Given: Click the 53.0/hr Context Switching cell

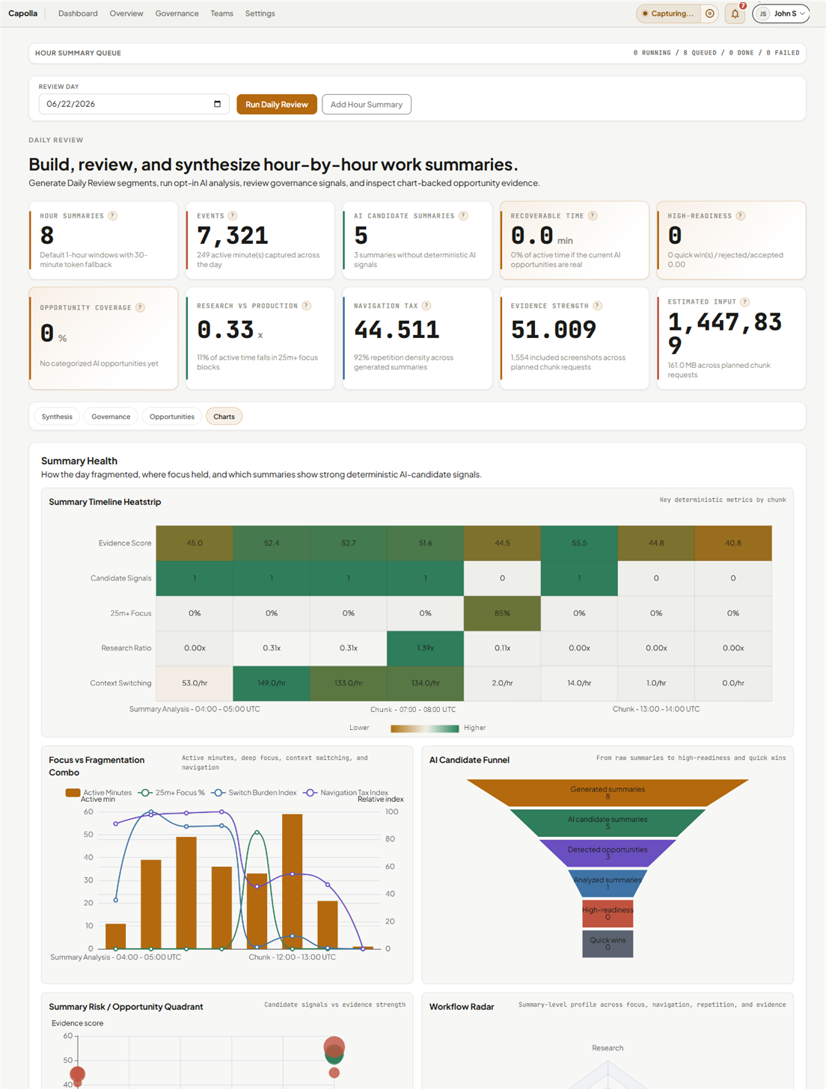Looking at the screenshot, I should (x=195, y=683).
